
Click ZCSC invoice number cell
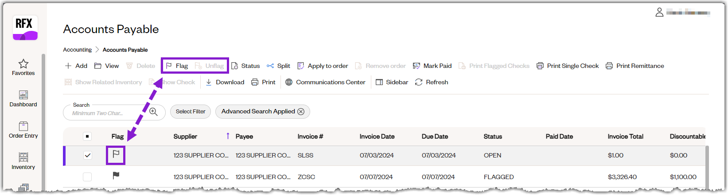(307, 177)
